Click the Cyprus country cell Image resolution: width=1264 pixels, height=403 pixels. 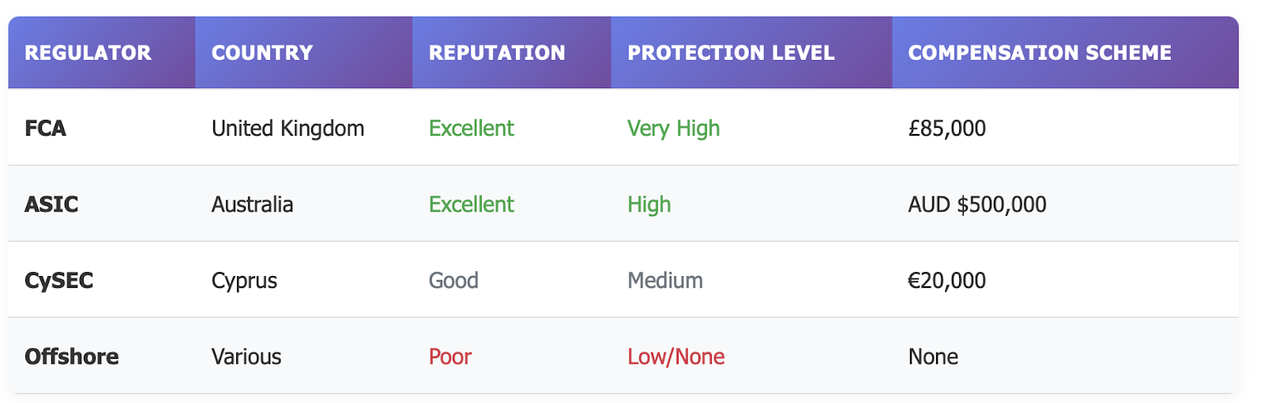[244, 281]
